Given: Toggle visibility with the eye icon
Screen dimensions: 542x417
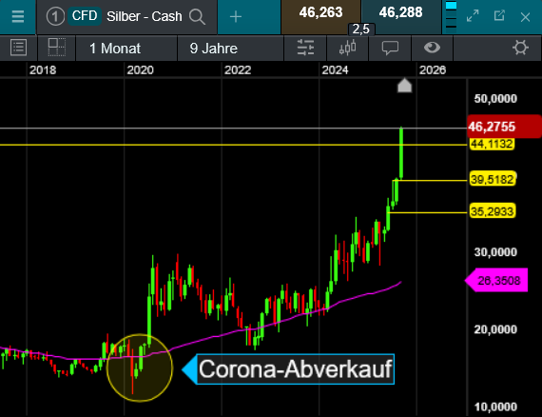Looking at the screenshot, I should click(432, 48).
